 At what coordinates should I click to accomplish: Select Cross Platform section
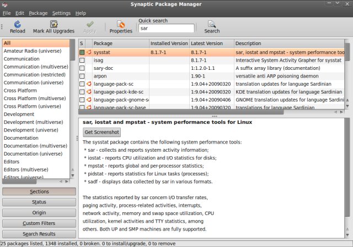[36, 90]
